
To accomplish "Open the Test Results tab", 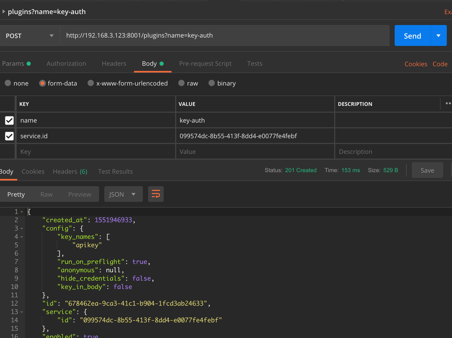I will [x=115, y=171].
